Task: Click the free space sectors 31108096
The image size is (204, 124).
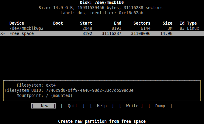Action: [x=141, y=33]
